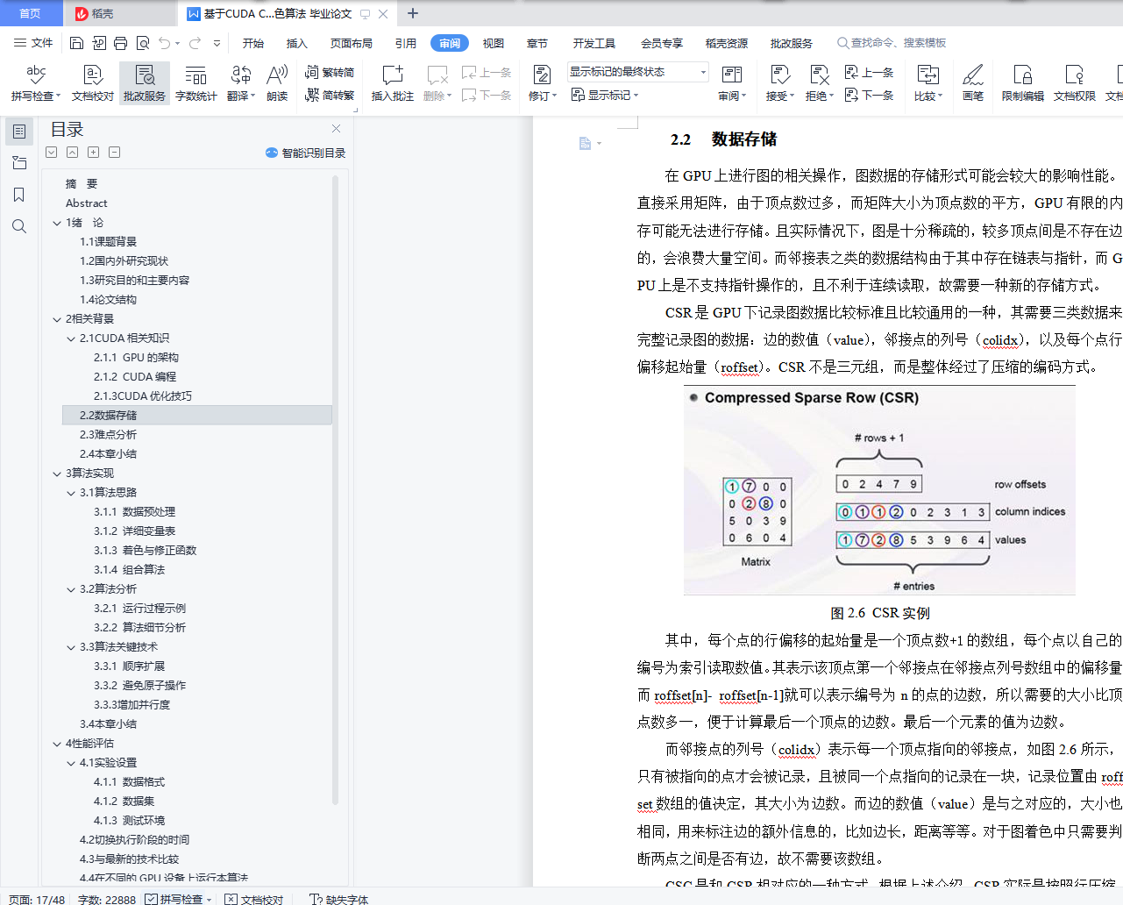This screenshot has width=1123, height=905.
Task: Open the 文件 menu
Action: (33, 43)
